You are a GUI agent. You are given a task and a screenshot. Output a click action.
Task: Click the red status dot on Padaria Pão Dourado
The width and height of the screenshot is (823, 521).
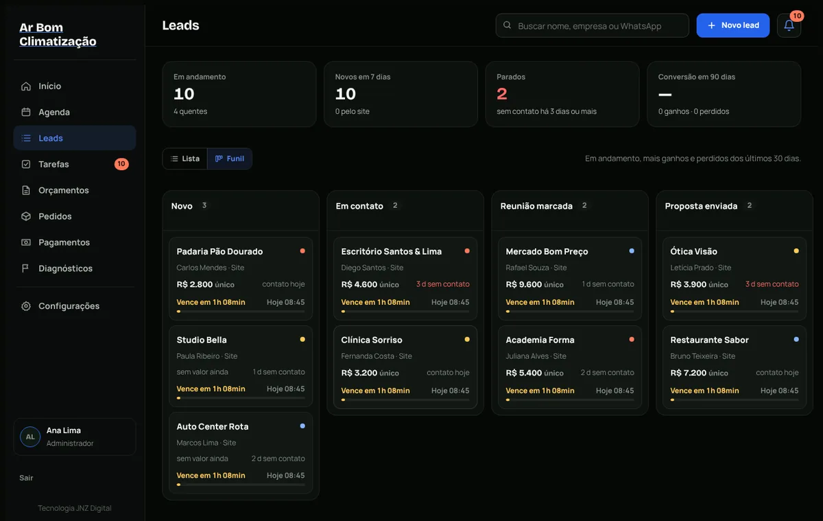coord(302,251)
